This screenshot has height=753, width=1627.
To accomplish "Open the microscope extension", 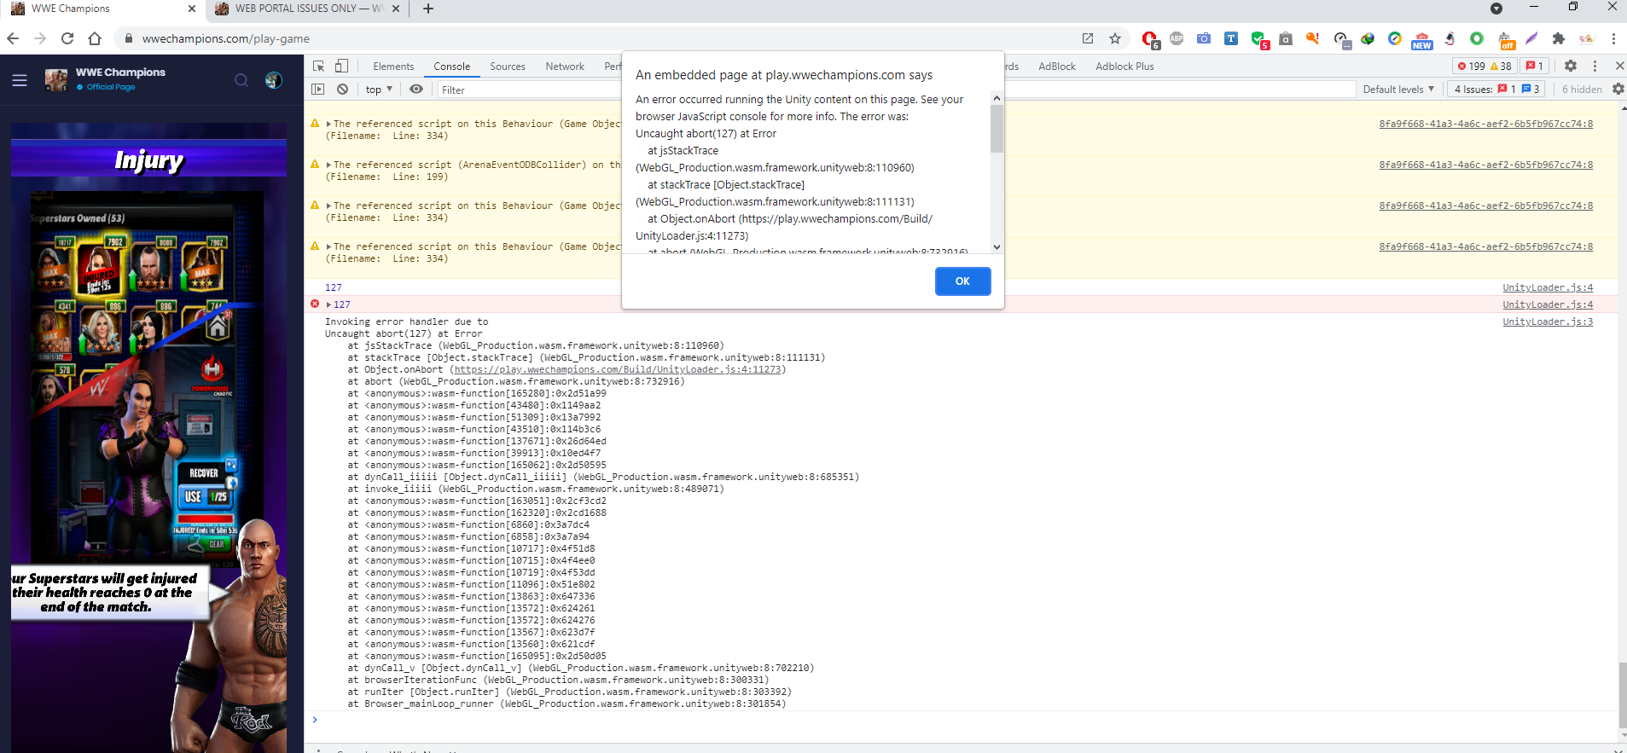I will point(1450,38).
